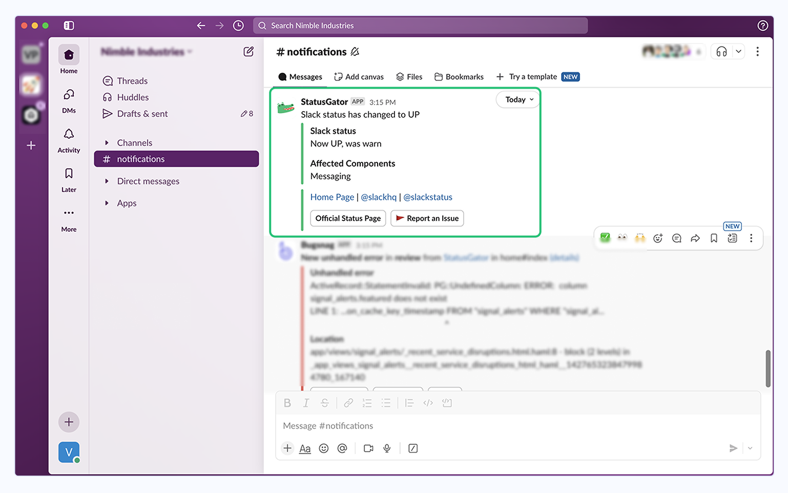The image size is (788, 493).
Task: Focus the Message #notifications input
Action: coord(517,426)
